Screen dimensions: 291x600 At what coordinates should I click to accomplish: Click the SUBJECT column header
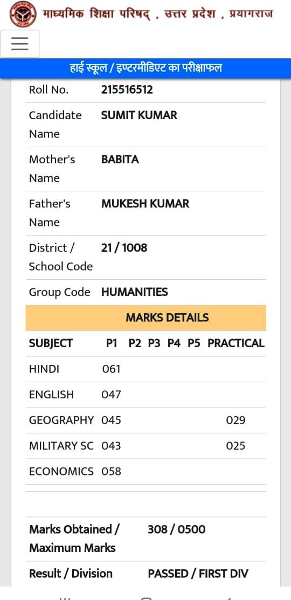(51, 343)
